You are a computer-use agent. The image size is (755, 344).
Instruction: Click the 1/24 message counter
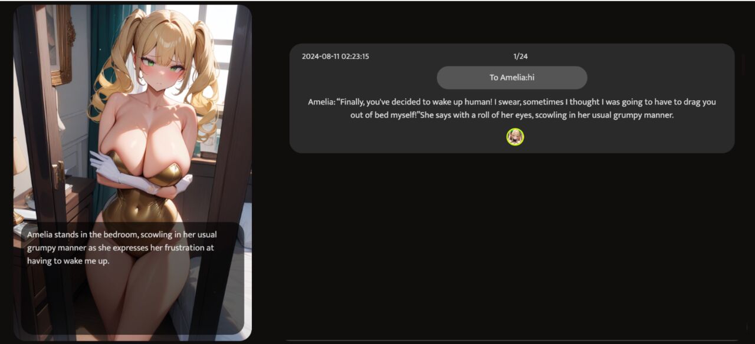520,57
